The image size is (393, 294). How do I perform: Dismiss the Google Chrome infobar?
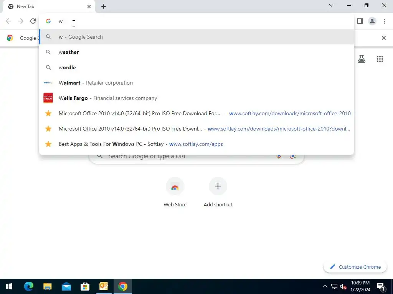[x=383, y=38]
